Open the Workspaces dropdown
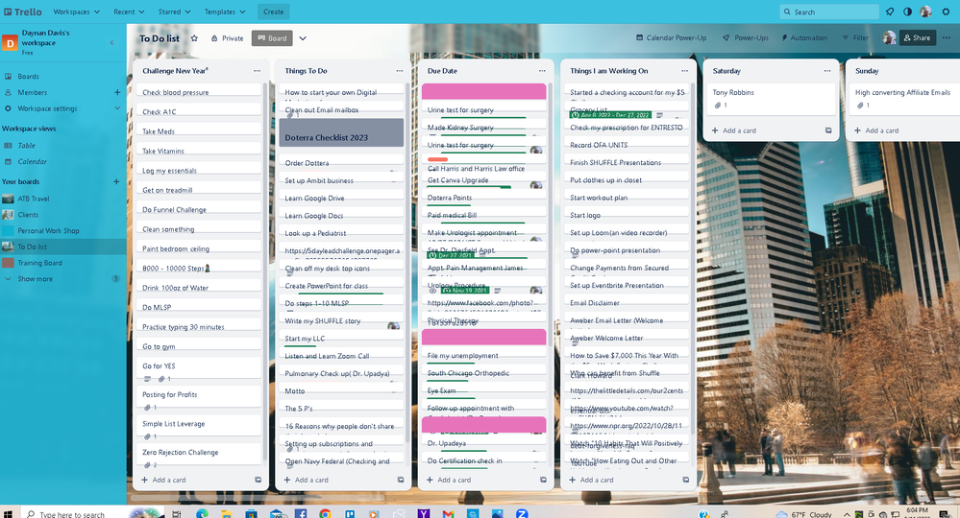This screenshot has width=960, height=518. click(76, 12)
